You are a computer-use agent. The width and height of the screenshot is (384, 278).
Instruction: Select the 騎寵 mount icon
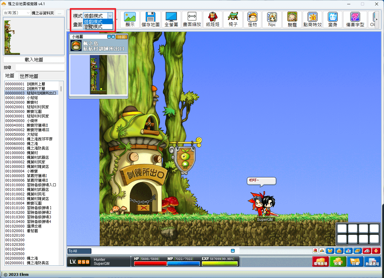pyautogui.click(x=292, y=20)
